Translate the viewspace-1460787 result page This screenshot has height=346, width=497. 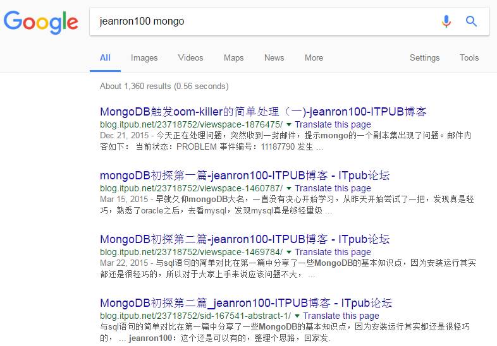333,188
